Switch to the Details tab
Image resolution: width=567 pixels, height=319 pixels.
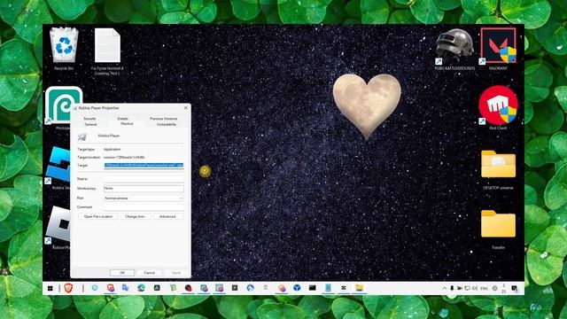pyautogui.click(x=122, y=119)
